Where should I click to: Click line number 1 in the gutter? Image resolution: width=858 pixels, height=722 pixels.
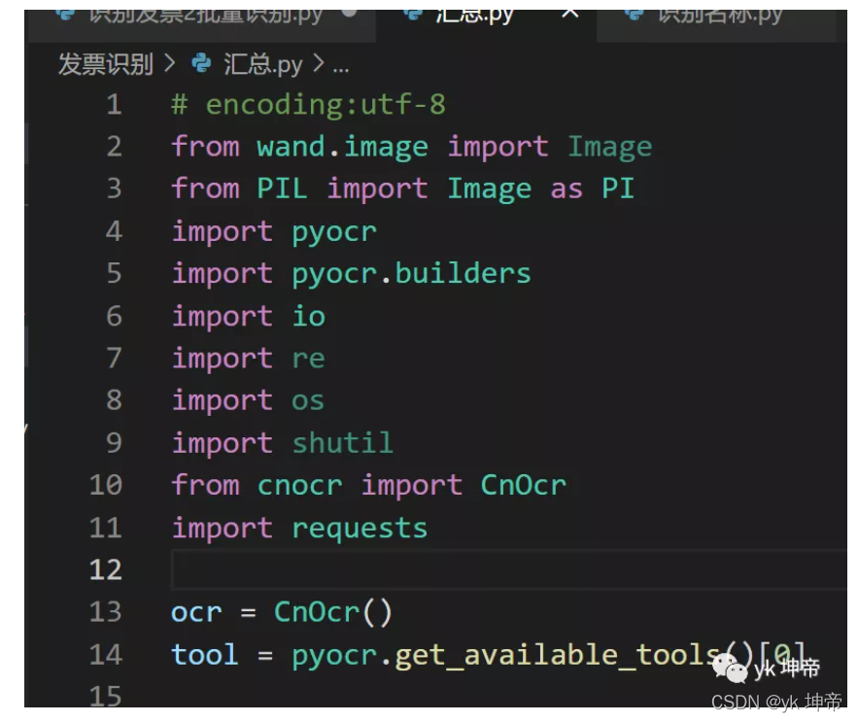(x=114, y=104)
